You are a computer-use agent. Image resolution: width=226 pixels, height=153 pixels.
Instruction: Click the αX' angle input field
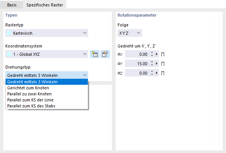[136, 54]
